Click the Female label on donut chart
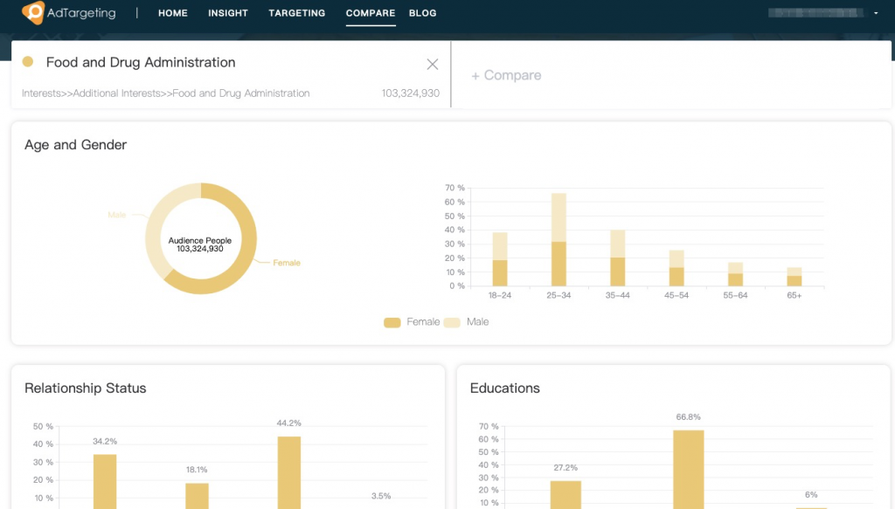 (x=287, y=263)
